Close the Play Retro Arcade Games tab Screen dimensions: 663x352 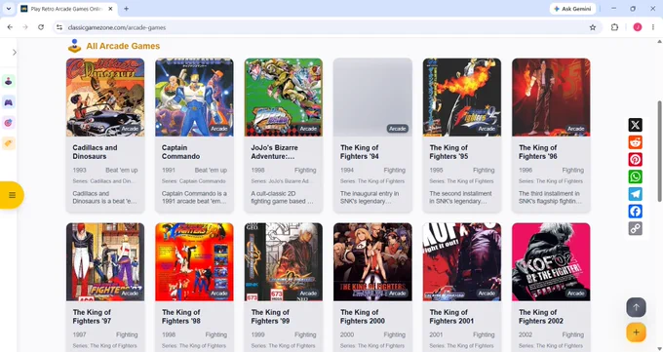point(111,9)
